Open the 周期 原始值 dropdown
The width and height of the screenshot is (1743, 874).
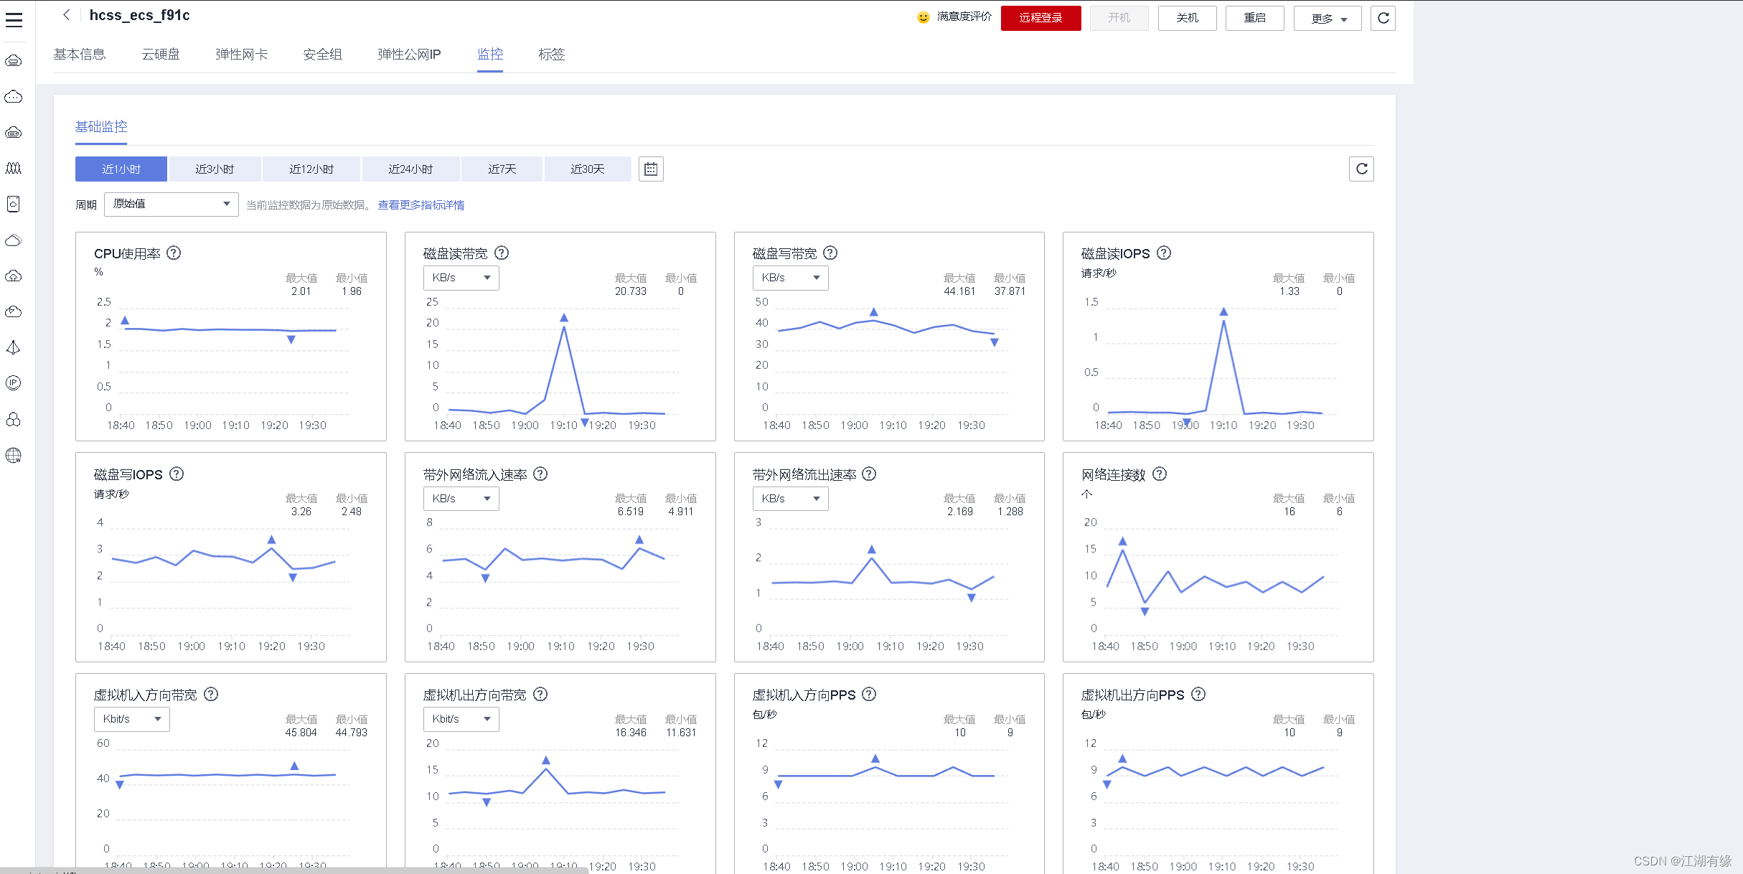172,204
